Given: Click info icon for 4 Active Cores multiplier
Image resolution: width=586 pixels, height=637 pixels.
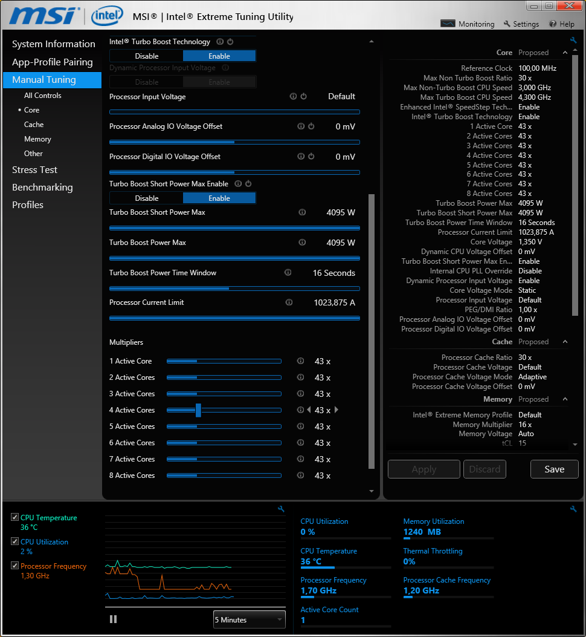Looking at the screenshot, I should coord(300,410).
